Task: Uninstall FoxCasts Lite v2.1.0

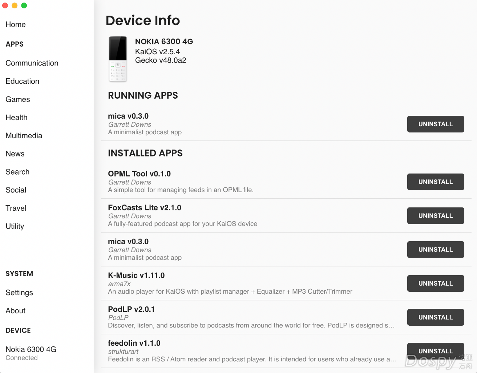Action: (436, 216)
